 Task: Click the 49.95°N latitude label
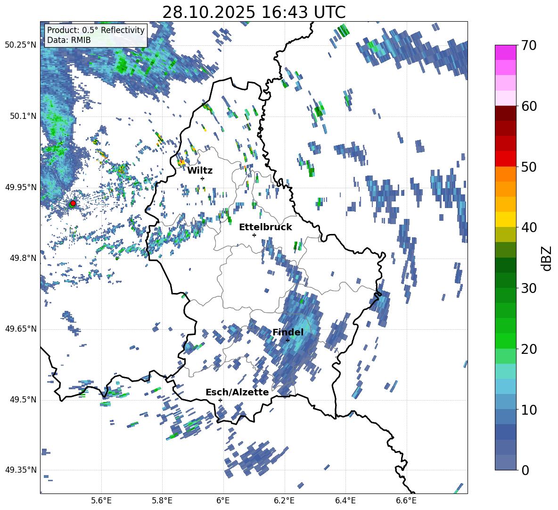pyautogui.click(x=21, y=187)
